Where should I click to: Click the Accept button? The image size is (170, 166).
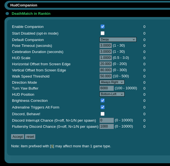tap(18, 137)
